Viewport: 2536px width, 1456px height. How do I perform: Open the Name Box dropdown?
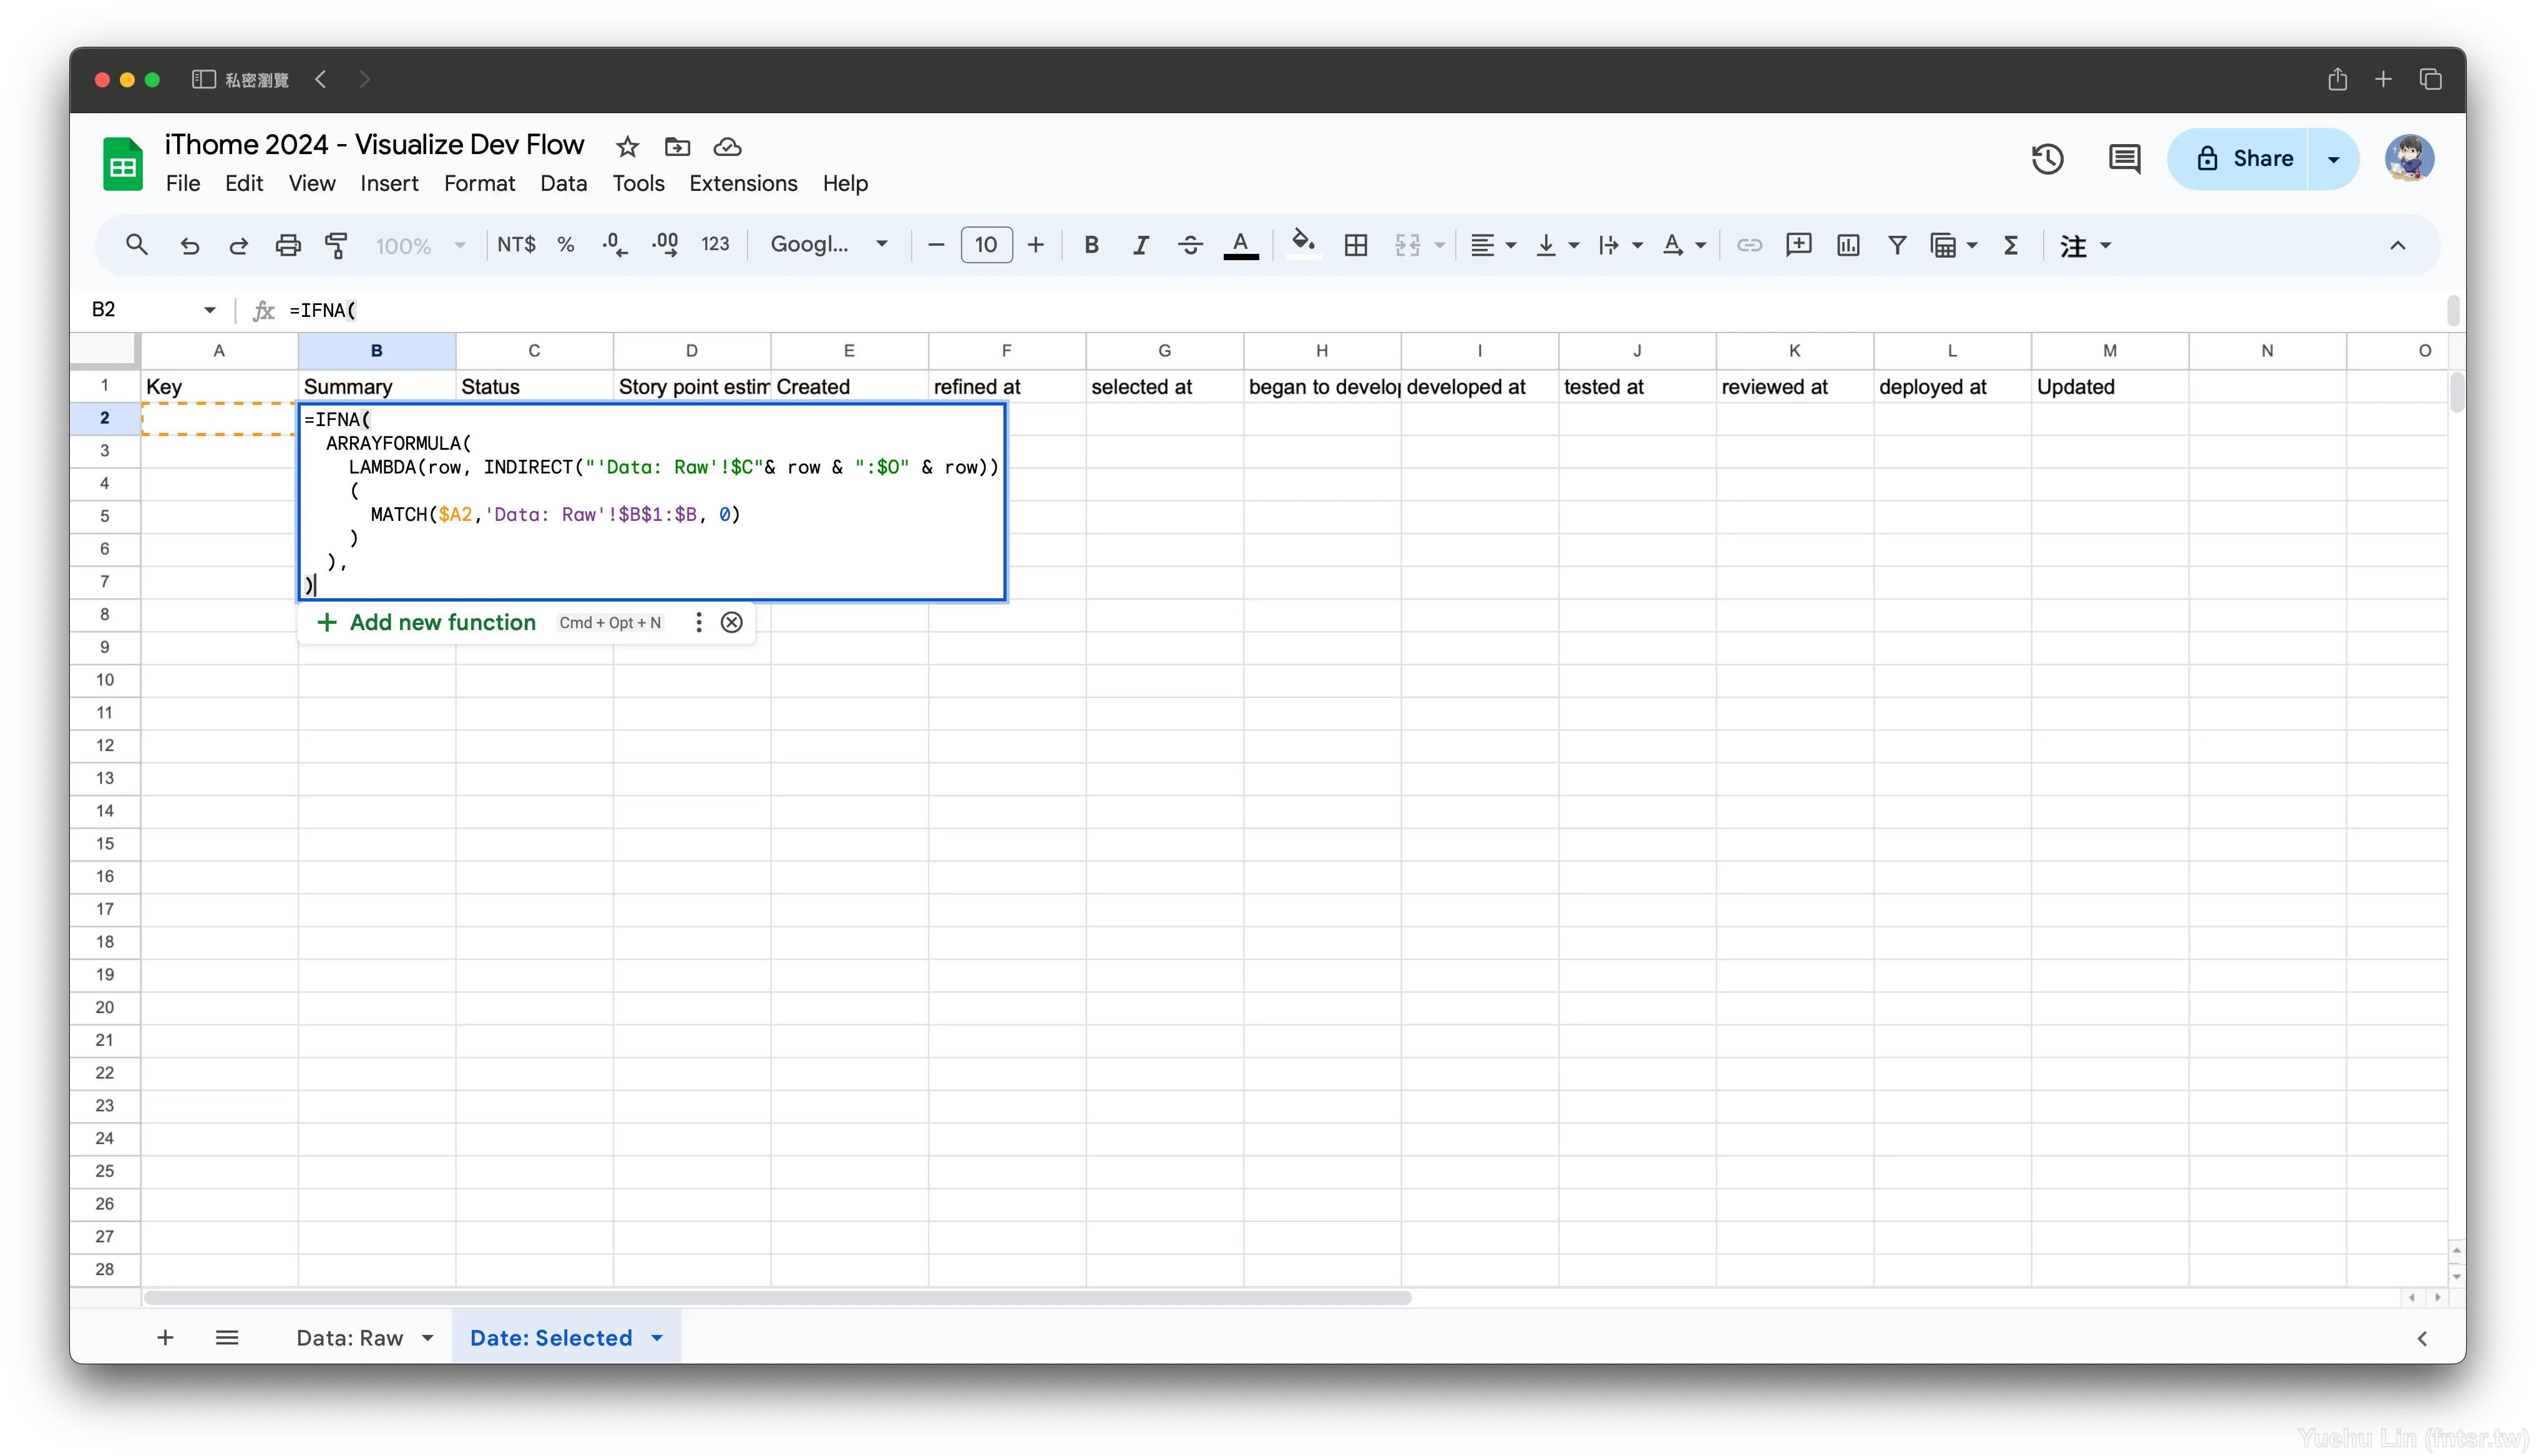click(209, 310)
